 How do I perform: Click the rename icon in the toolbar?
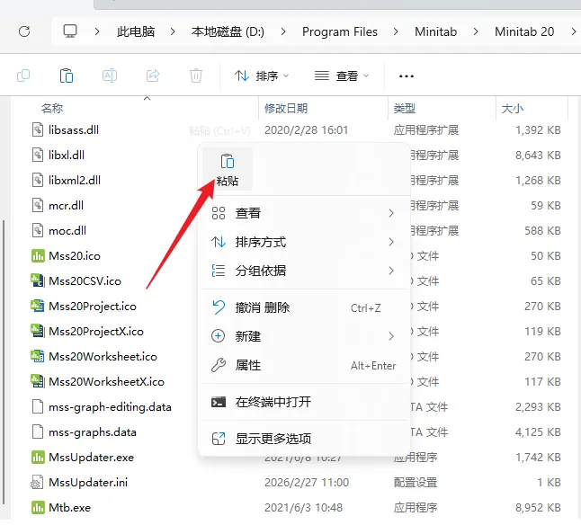(x=110, y=76)
